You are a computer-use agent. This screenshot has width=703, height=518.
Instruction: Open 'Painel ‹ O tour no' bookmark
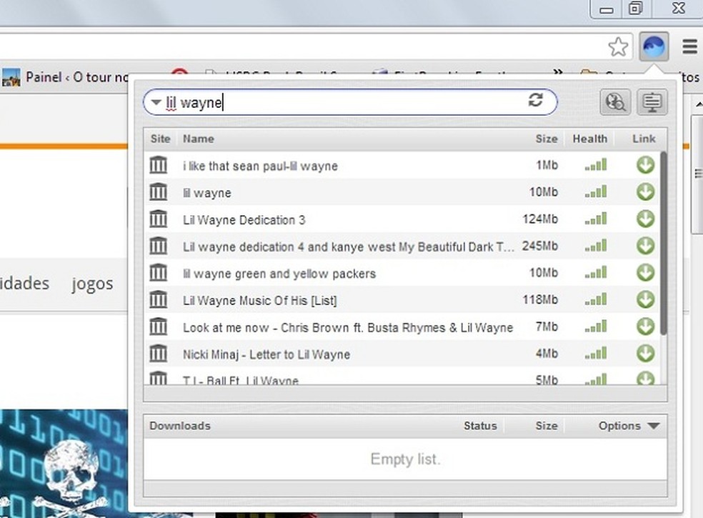click(x=65, y=77)
